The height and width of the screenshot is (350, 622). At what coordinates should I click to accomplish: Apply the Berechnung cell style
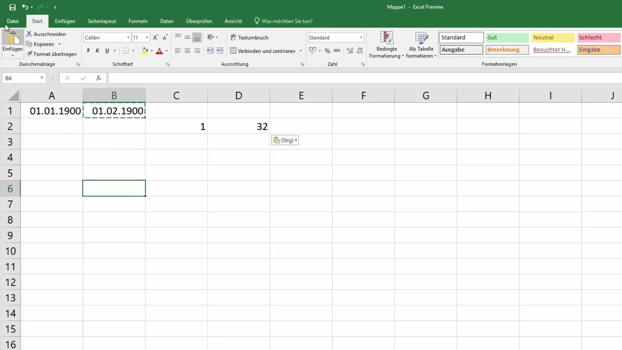(x=507, y=50)
